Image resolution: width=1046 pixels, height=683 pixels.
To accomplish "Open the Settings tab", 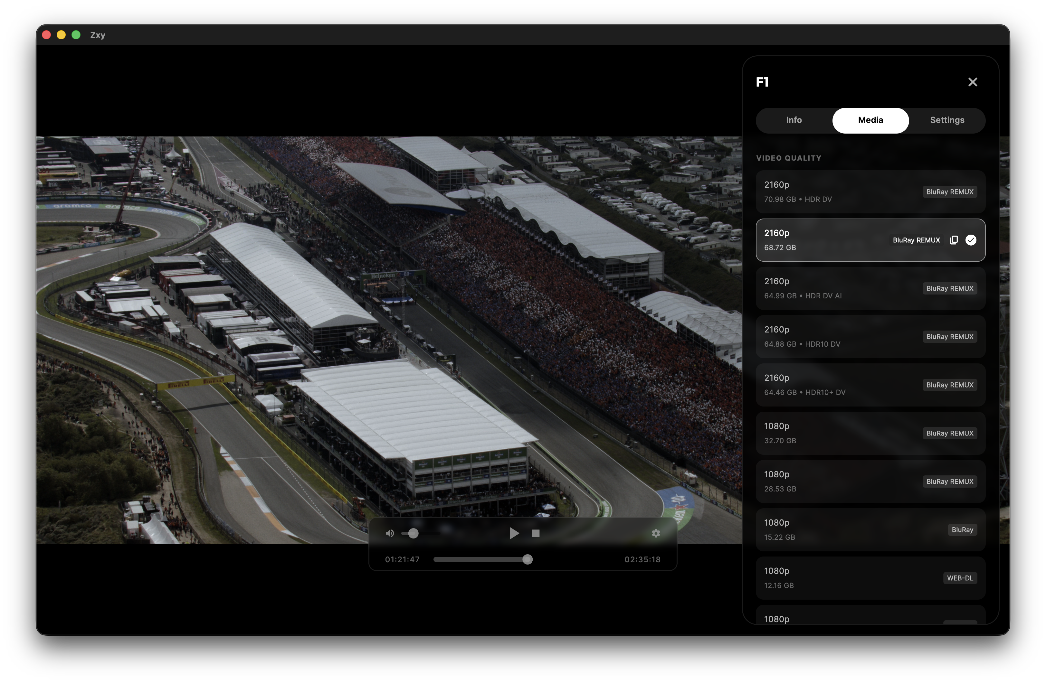I will coord(947,120).
